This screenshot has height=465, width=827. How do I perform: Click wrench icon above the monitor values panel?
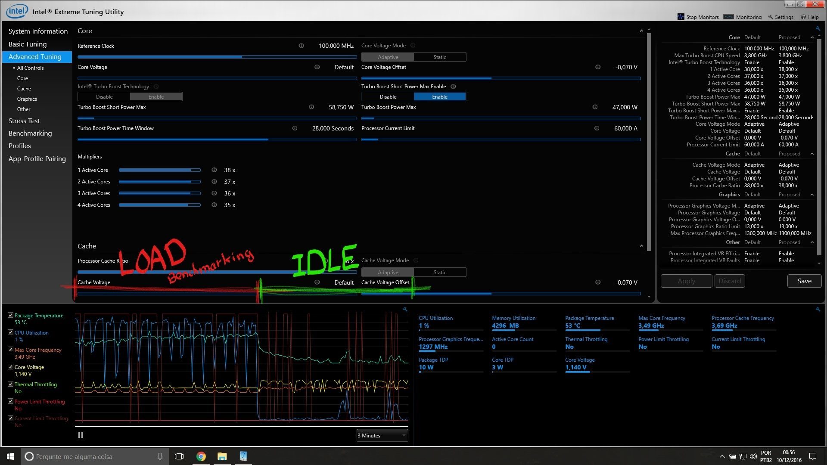coord(818,309)
